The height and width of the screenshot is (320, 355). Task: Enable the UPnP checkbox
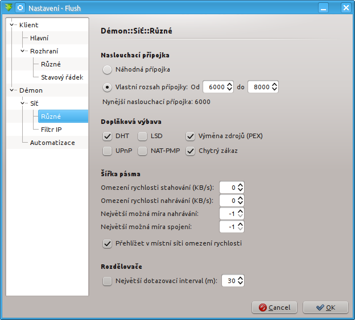pos(107,151)
